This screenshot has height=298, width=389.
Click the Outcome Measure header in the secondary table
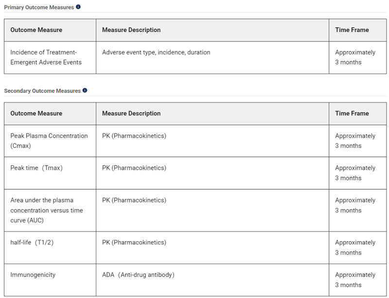pyautogui.click(x=36, y=114)
